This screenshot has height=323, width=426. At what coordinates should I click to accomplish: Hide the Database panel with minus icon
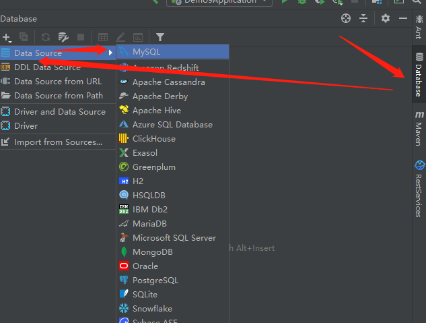click(x=403, y=18)
